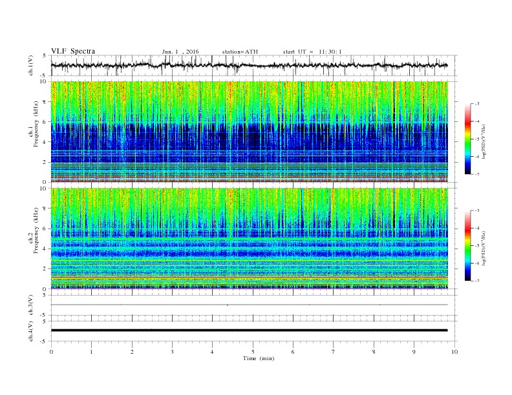Click the "-3" tick on ch.1 color bar
Screen dimensions: 512x395
477,104
